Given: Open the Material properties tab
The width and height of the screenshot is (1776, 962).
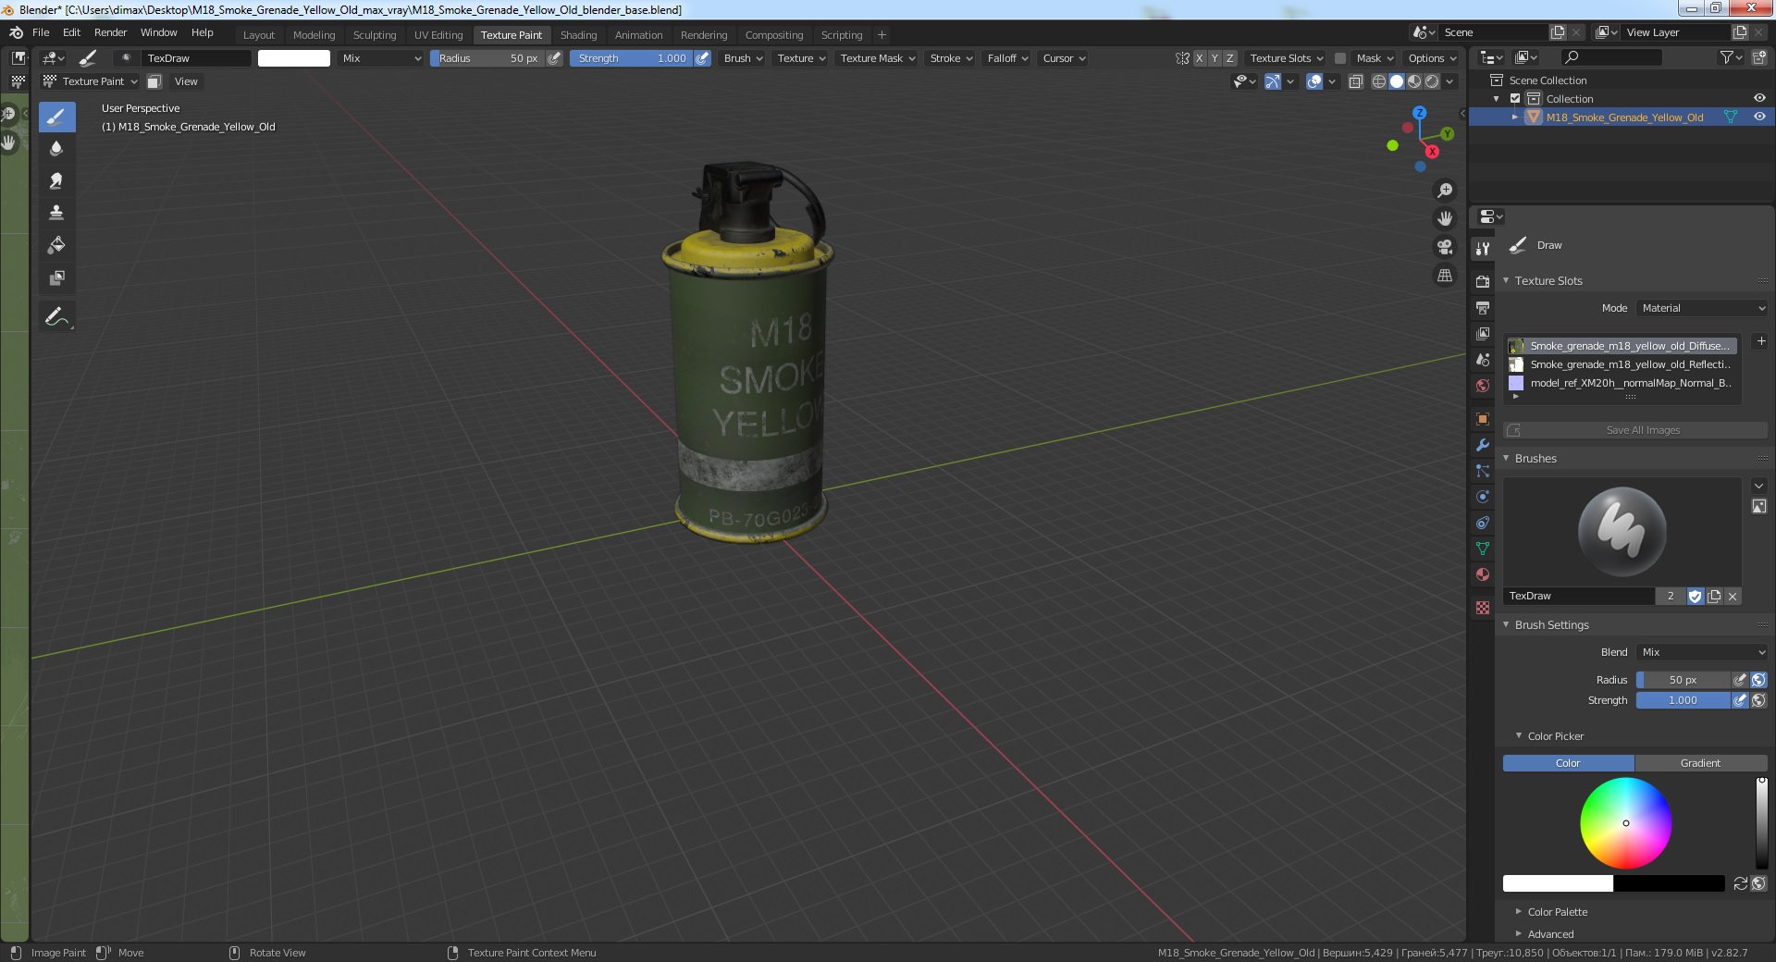Looking at the screenshot, I should click(x=1483, y=574).
